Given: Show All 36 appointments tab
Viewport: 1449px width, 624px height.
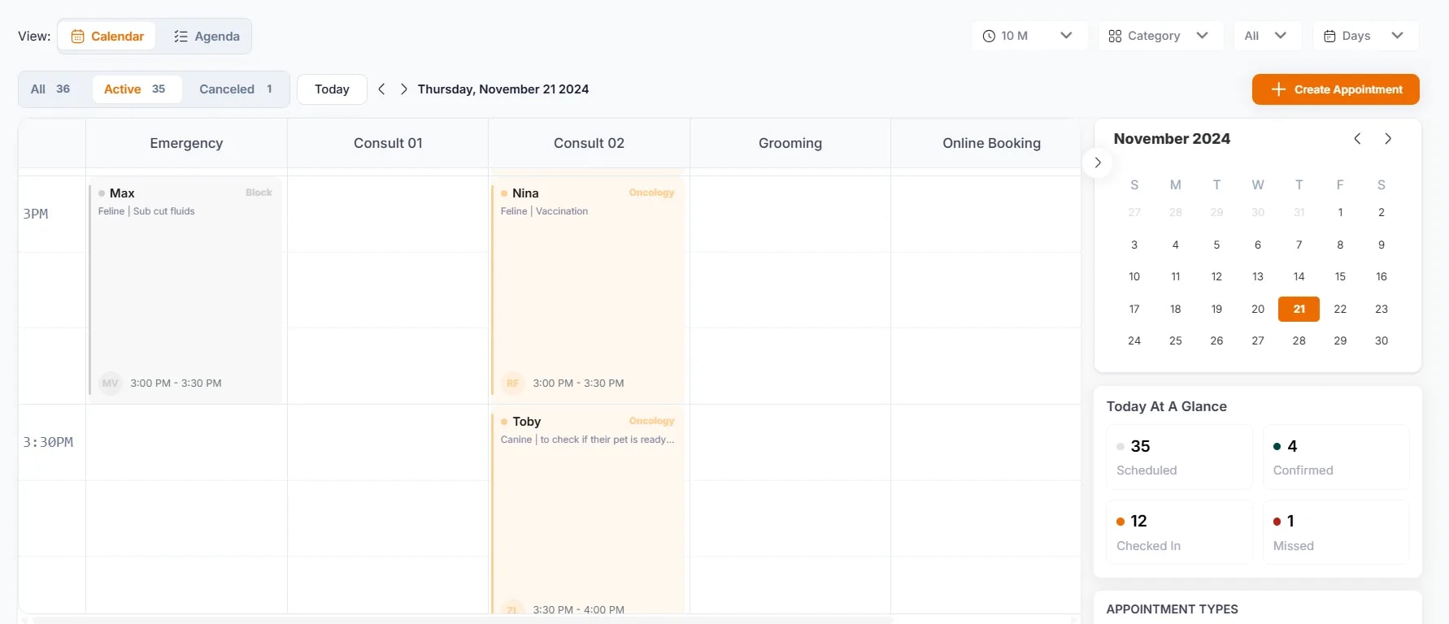Looking at the screenshot, I should 50,89.
